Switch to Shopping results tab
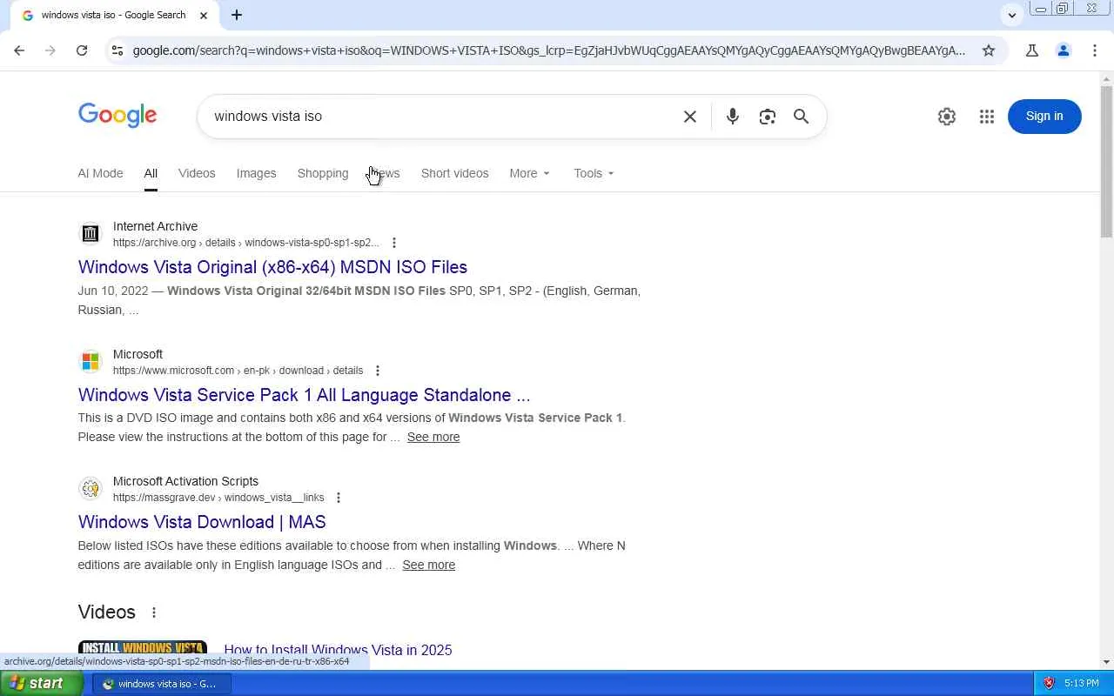This screenshot has height=696, width=1114. click(x=323, y=173)
